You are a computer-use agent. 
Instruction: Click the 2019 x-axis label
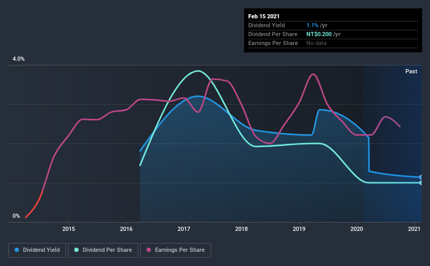(x=299, y=229)
